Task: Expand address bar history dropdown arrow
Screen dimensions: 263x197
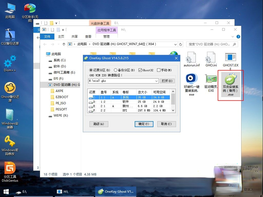Action: 175,44
